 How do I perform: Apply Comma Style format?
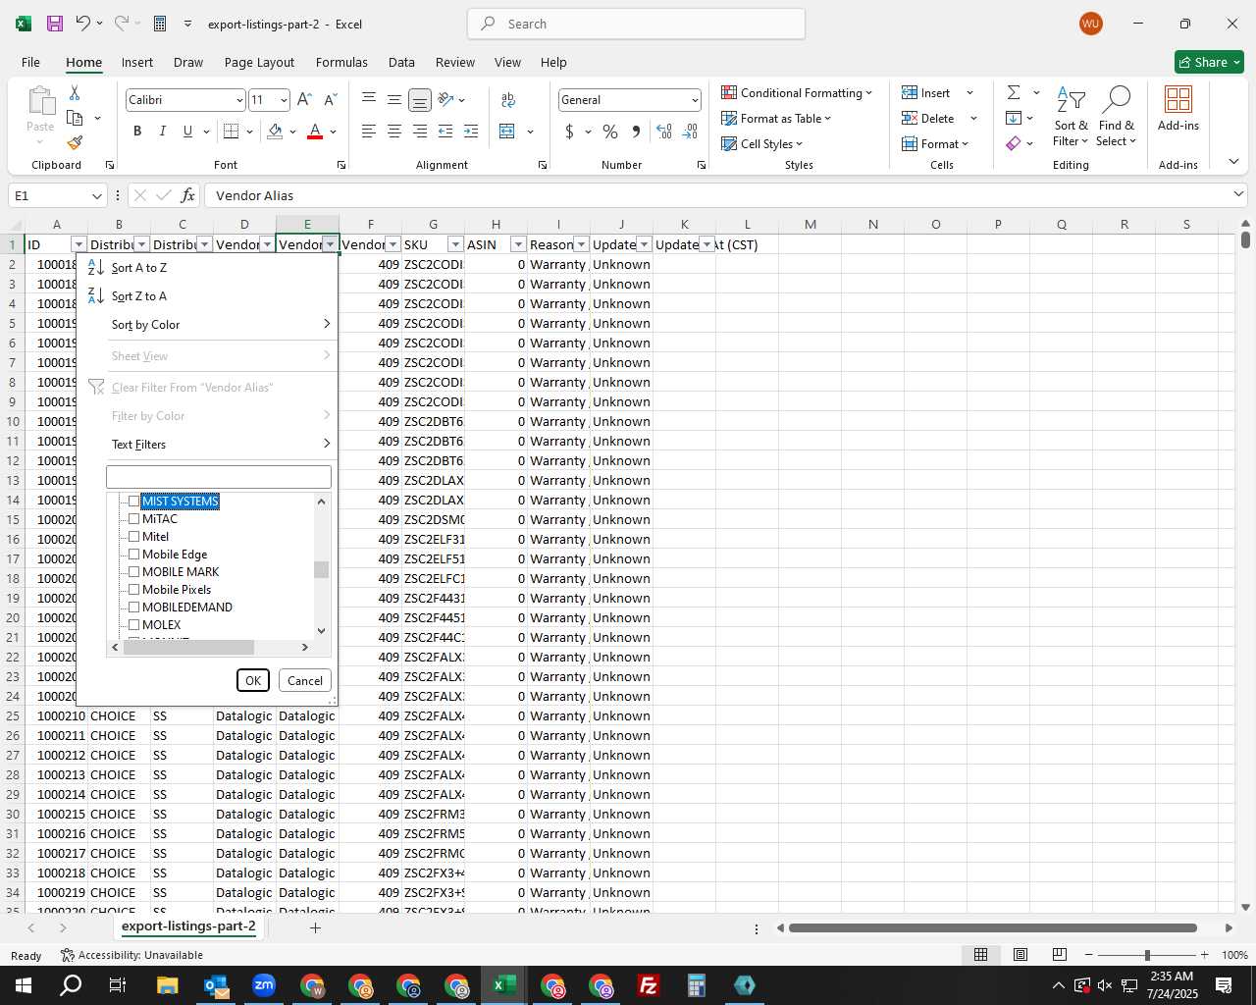(x=636, y=132)
